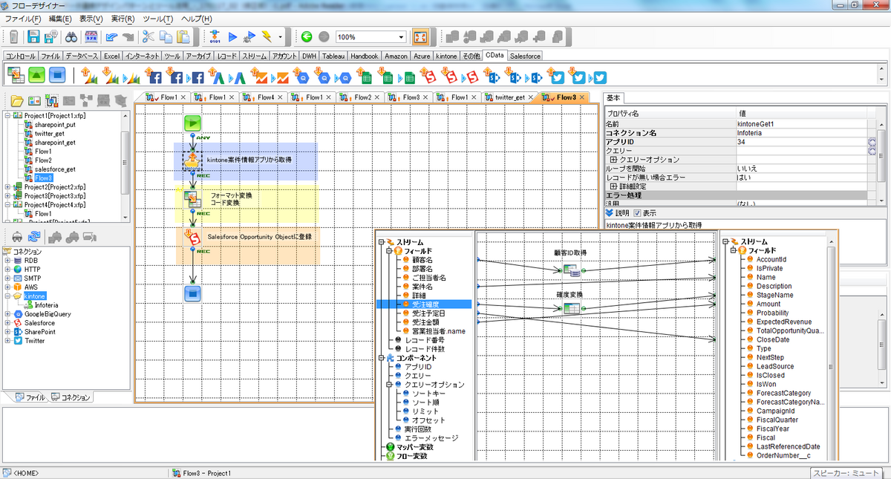Image resolution: width=891 pixels, height=479 pixels.
Task: Expand クエリーオプション in the property grid
Action: (x=614, y=160)
